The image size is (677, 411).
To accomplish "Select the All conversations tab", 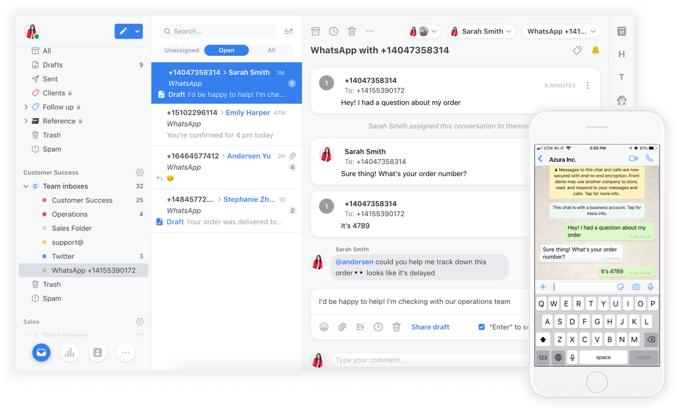I will click(272, 50).
